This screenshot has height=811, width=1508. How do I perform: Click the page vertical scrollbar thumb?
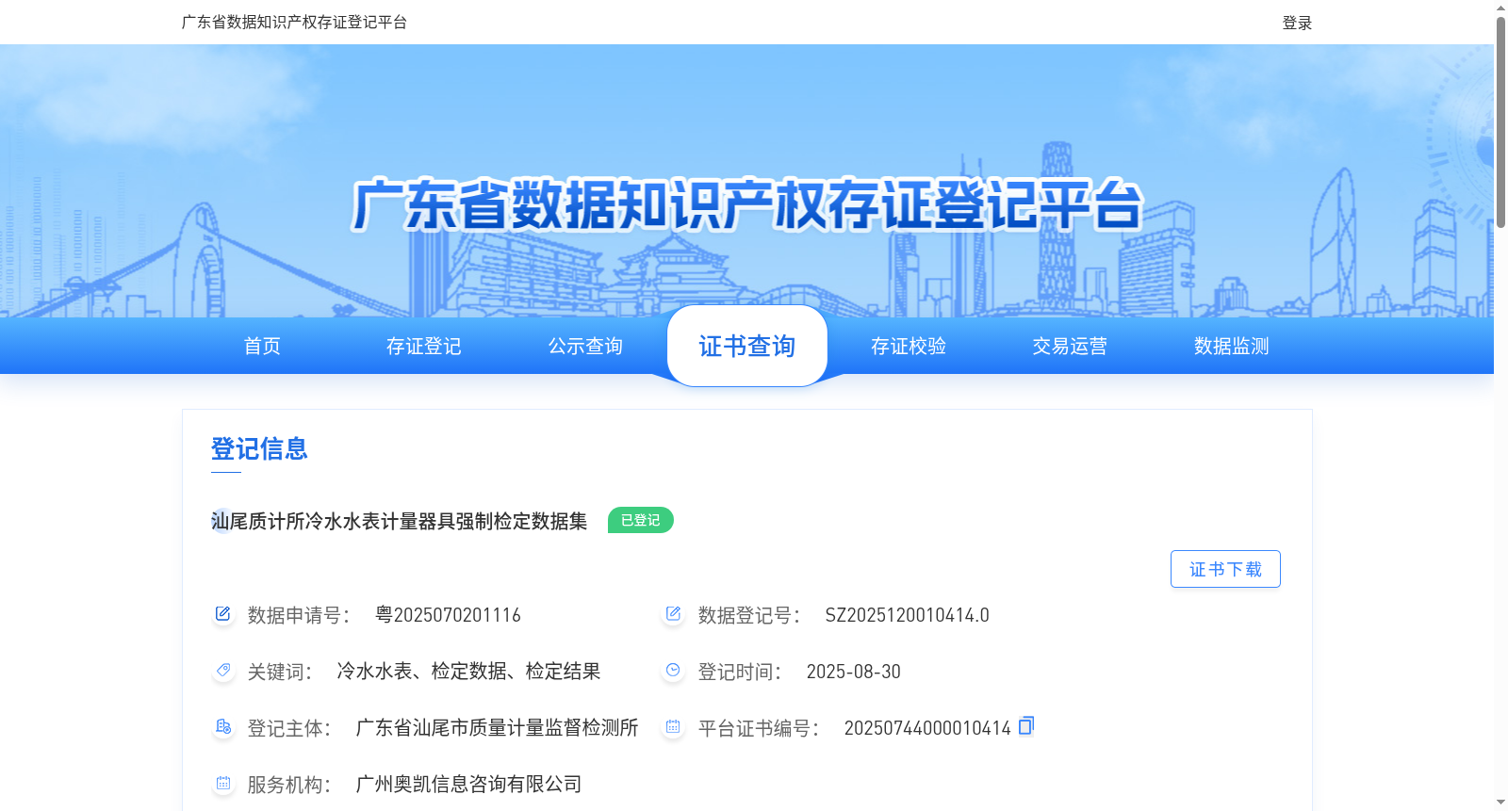pyautogui.click(x=1500, y=122)
